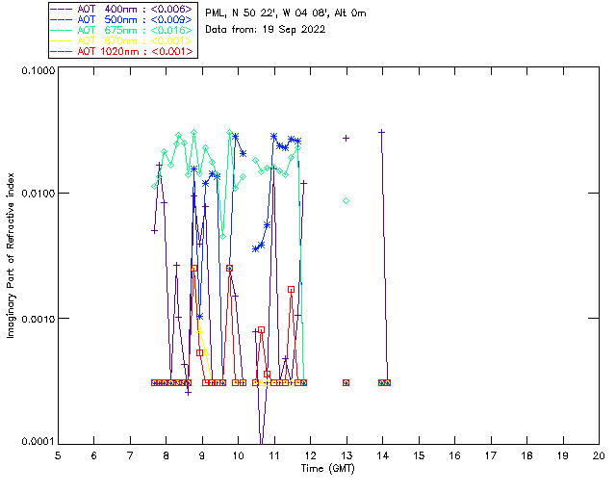Click the x-axis tick label 20

click(x=599, y=455)
